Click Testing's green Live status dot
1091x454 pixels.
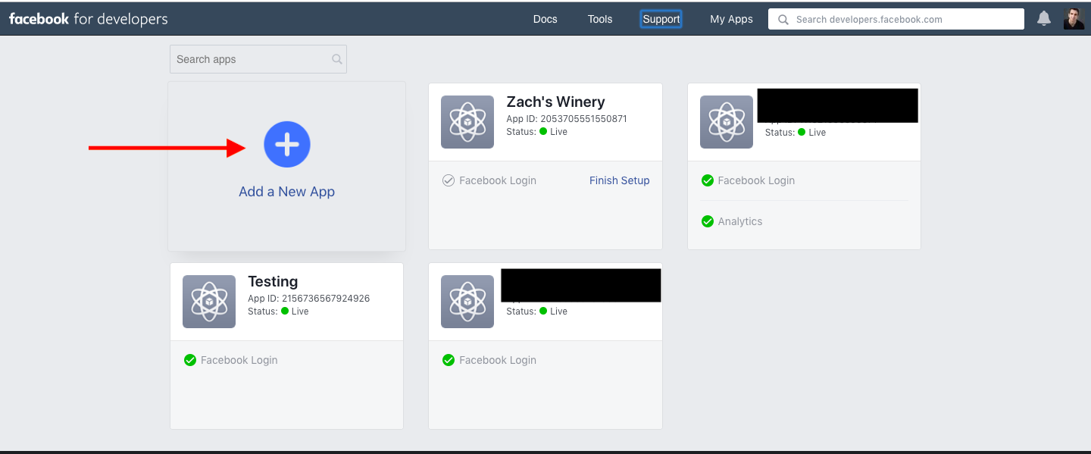285,312
